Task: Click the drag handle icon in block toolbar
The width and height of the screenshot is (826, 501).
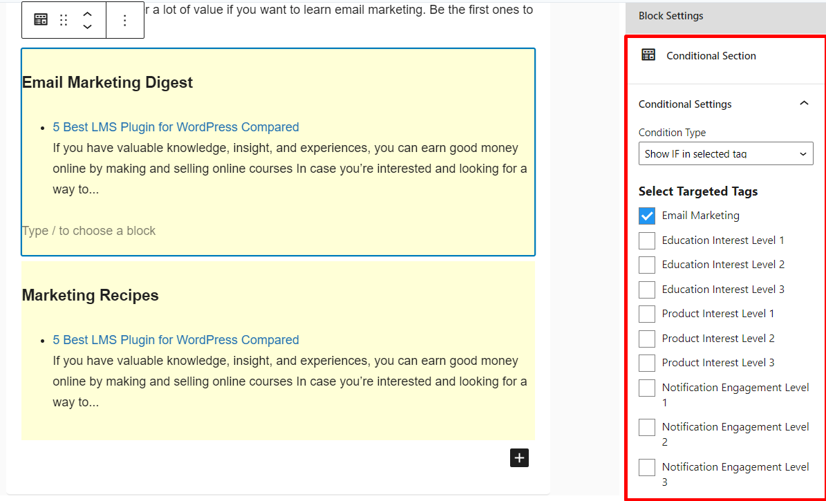Action: point(64,20)
